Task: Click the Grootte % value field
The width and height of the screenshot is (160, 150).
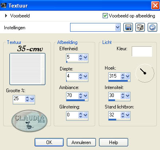Action: tap(19, 99)
